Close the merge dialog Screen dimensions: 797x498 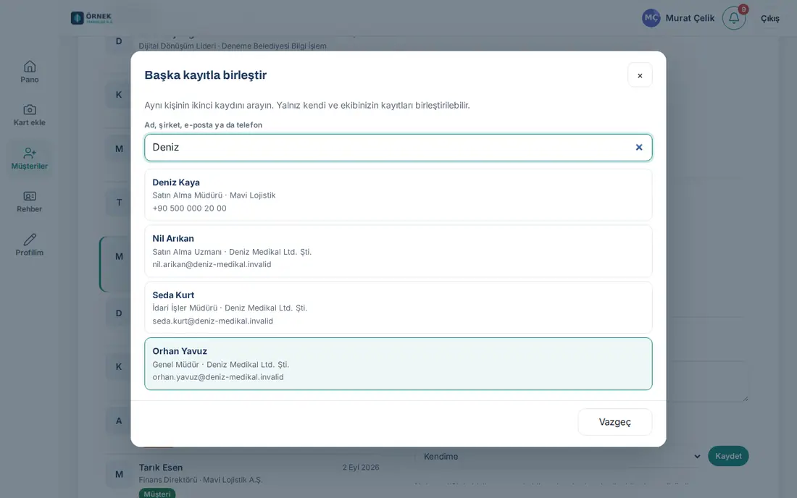pos(640,75)
